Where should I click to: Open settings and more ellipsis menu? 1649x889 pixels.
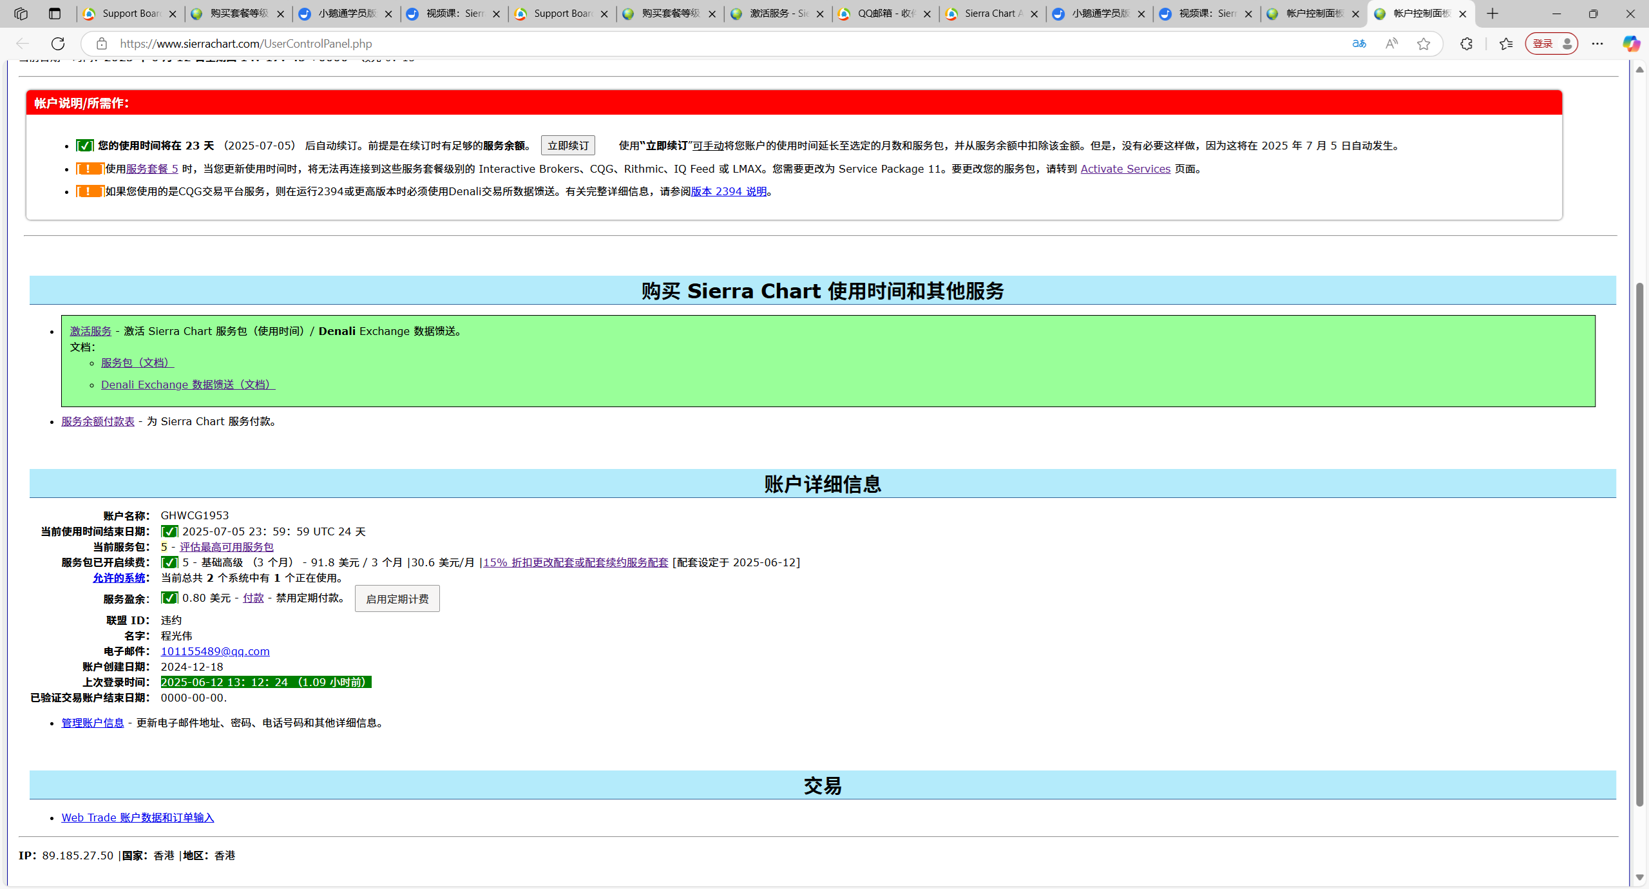pos(1597,44)
